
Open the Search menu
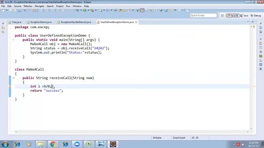tap(50, 6)
